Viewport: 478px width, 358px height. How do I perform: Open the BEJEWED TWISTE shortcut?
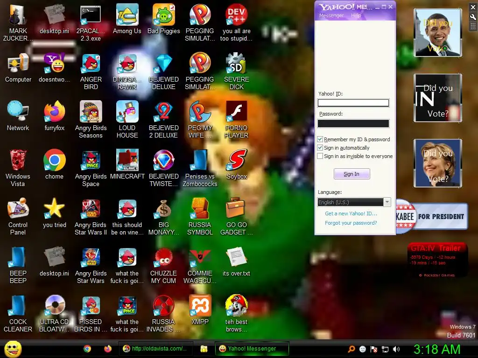coord(164,168)
